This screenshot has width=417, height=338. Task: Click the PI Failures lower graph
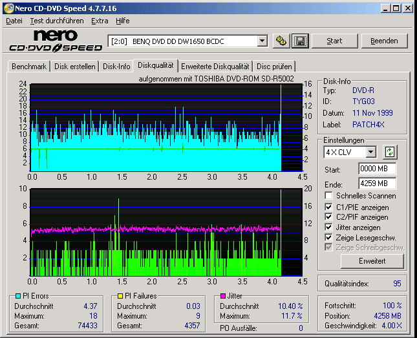(166, 233)
